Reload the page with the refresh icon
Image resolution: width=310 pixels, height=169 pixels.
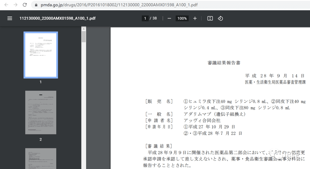25,5
